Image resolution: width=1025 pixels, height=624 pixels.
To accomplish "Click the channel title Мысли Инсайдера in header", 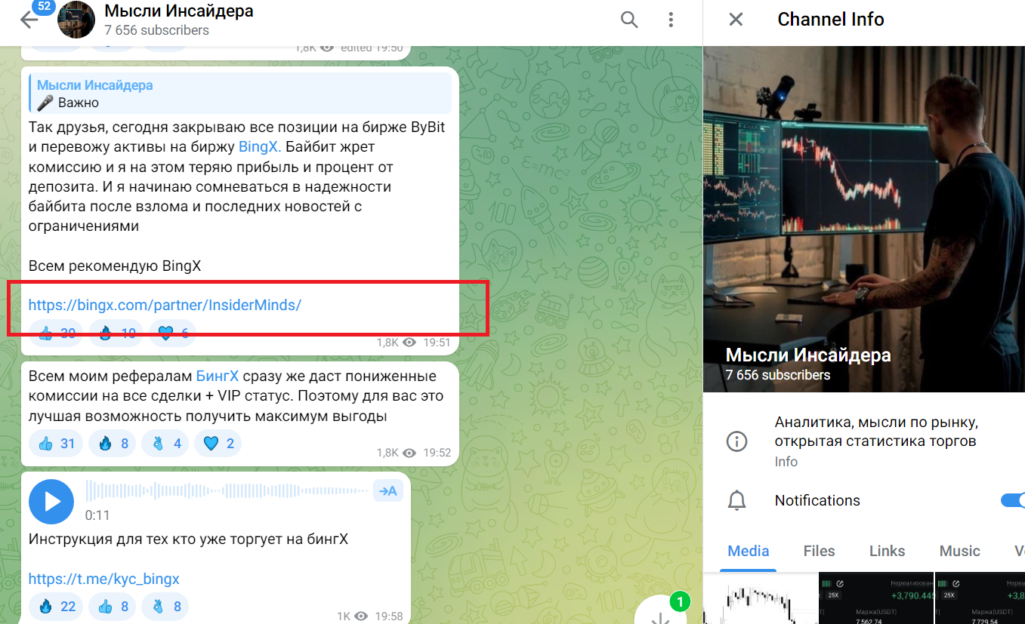I will point(179,11).
